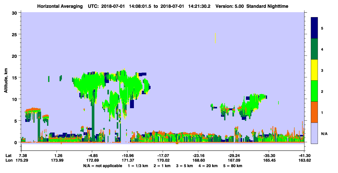Click latitude value '7.38'
Image resolution: width=338 pixels, height=173 pixels.
click(x=23, y=156)
